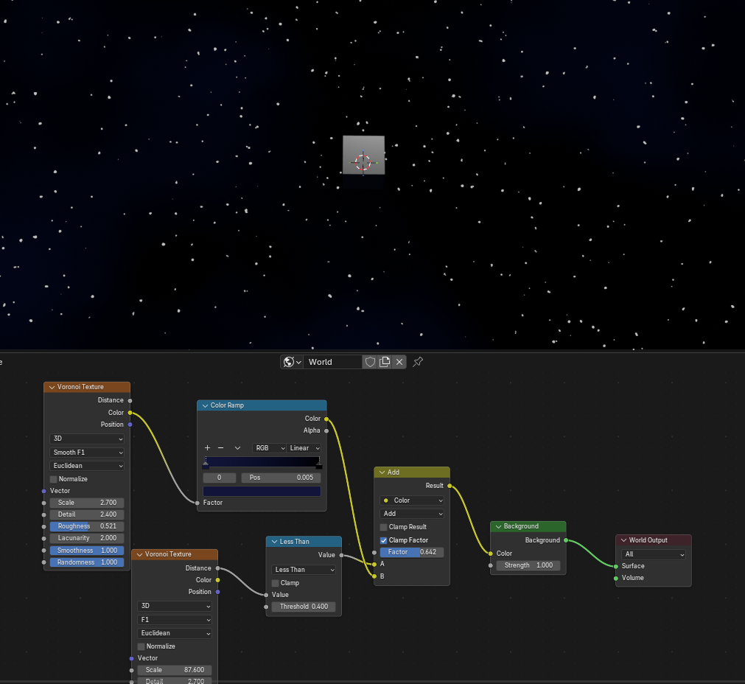Click the Factor input socket of Color Ramp
The width and height of the screenshot is (745, 684).
pyautogui.click(x=197, y=503)
